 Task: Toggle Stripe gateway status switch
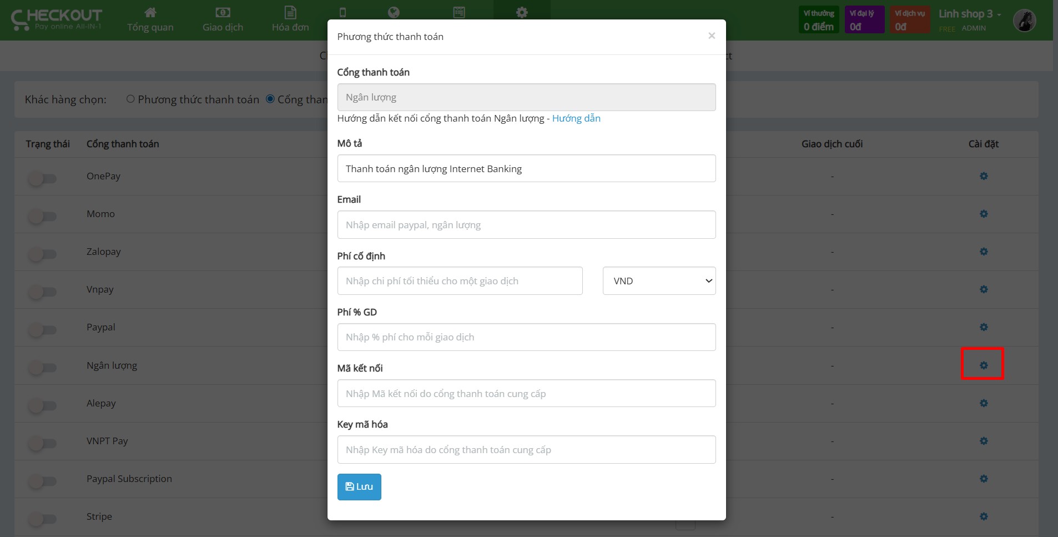pyautogui.click(x=43, y=519)
